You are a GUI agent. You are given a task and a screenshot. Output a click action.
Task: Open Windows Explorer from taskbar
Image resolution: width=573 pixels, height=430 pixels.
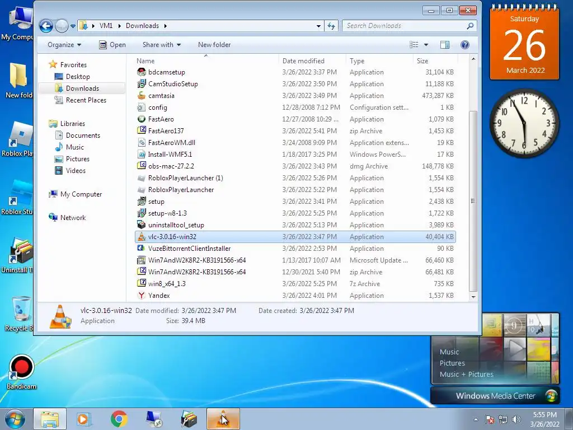tap(50, 419)
